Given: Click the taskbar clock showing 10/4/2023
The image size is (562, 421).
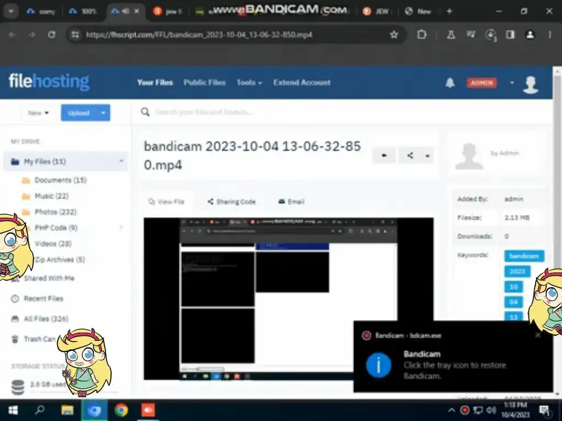Looking at the screenshot, I should 515,410.
